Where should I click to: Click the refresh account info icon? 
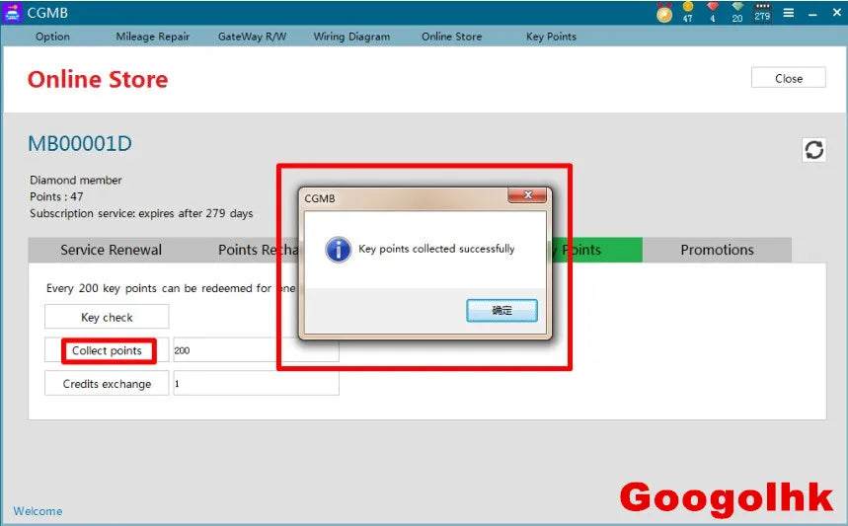point(813,150)
